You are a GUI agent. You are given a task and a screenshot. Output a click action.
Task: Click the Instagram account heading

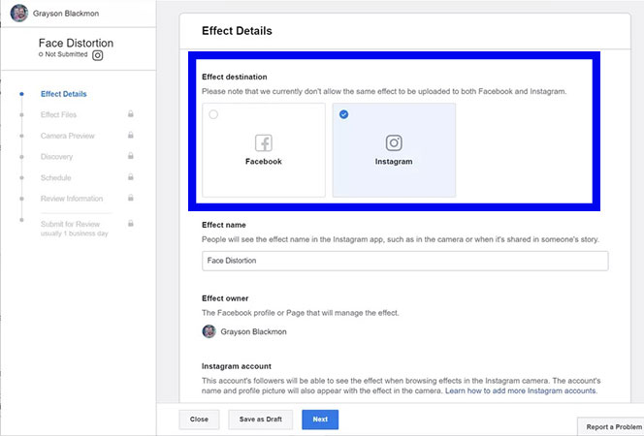[237, 366]
